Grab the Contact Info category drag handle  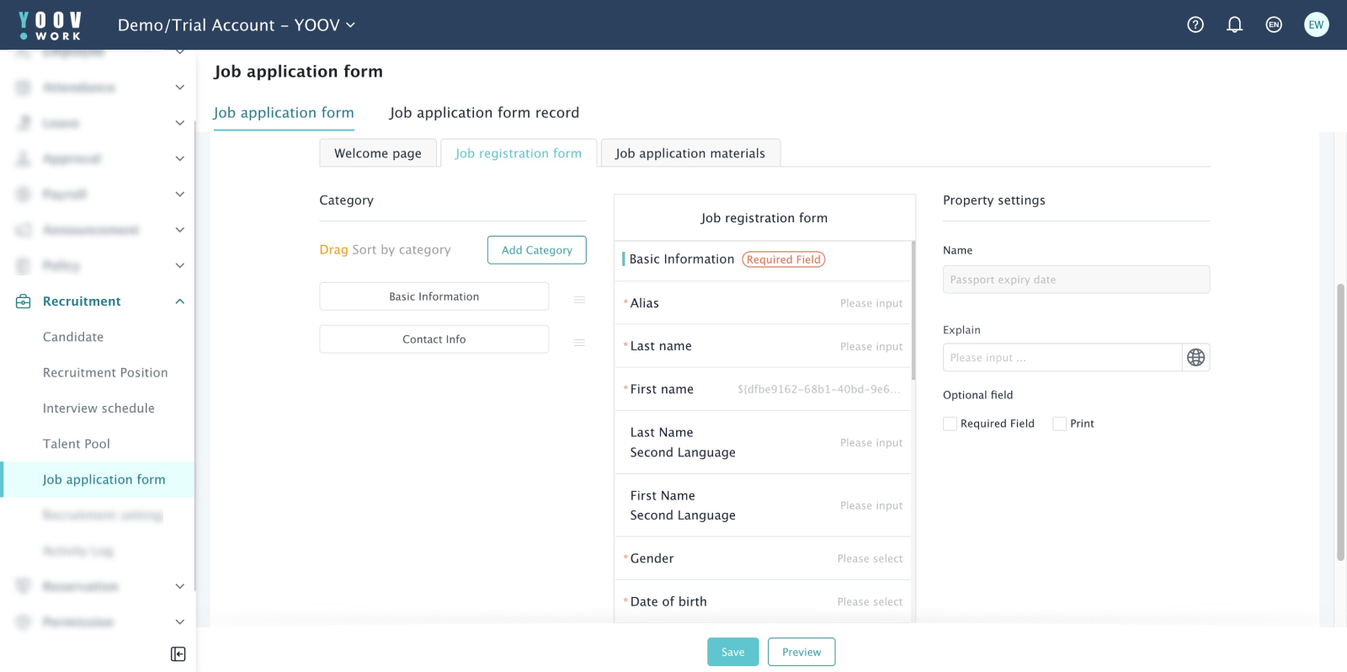tap(579, 343)
